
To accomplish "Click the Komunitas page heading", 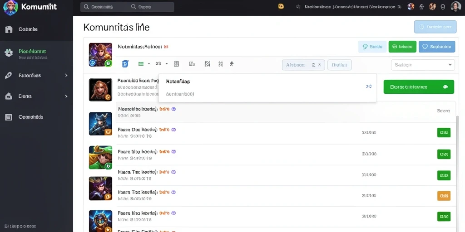I will 116,27.
